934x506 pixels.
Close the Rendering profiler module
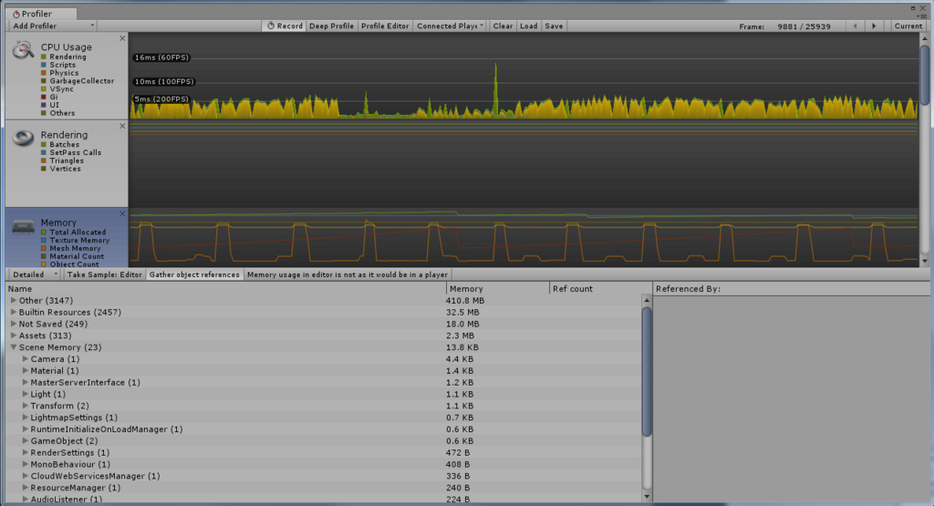pos(122,126)
